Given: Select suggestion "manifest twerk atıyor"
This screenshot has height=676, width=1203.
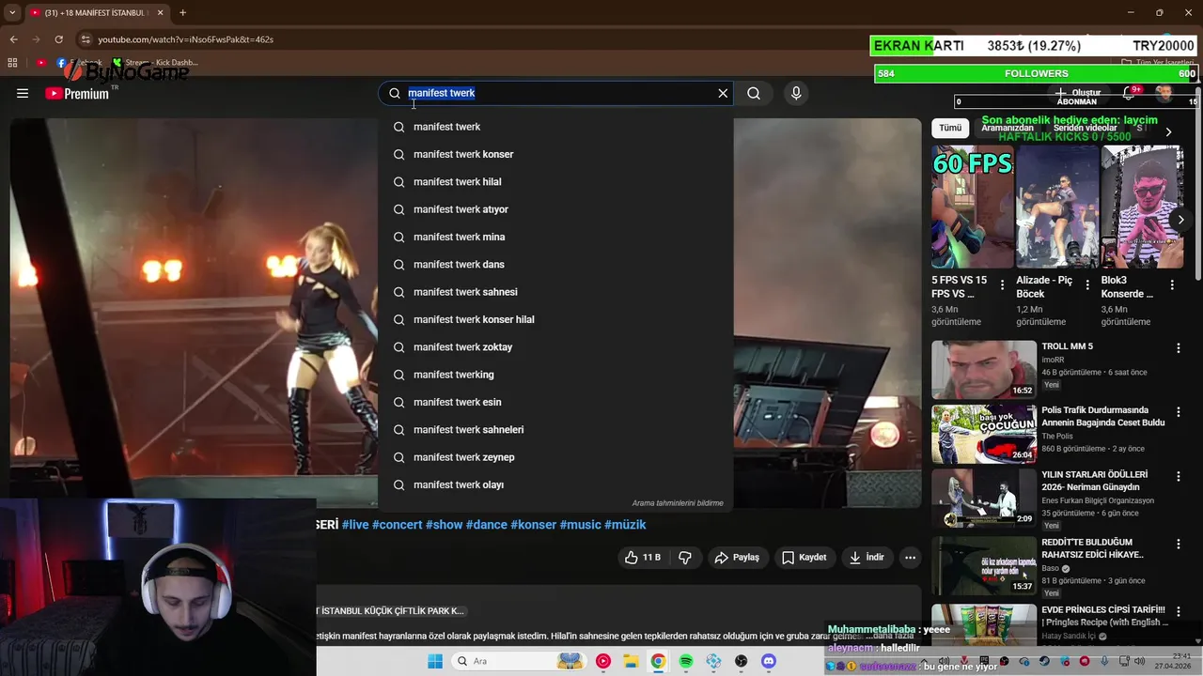Looking at the screenshot, I should [x=555, y=209].
